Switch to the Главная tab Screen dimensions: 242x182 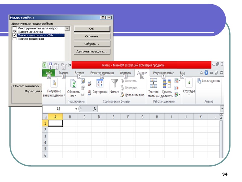[64, 73]
